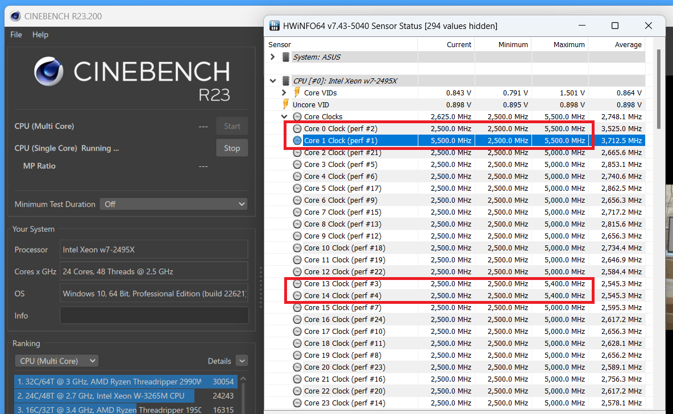Click the Core 5 Clock sensor icon

coord(297,189)
